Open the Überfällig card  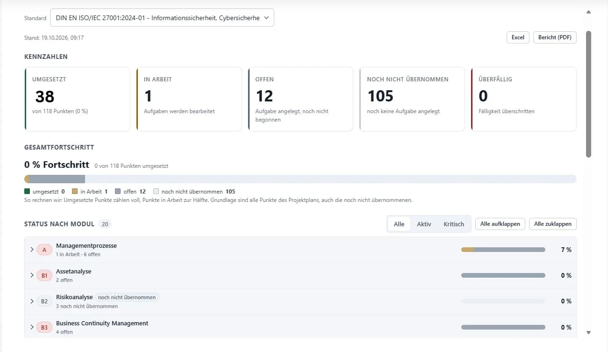523,99
